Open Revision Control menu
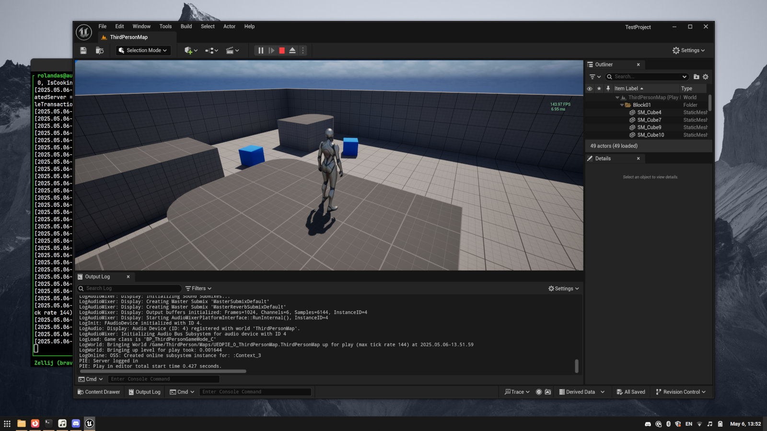The height and width of the screenshot is (431, 767). 681,392
